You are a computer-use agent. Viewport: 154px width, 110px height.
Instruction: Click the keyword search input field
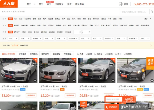point(134,12)
